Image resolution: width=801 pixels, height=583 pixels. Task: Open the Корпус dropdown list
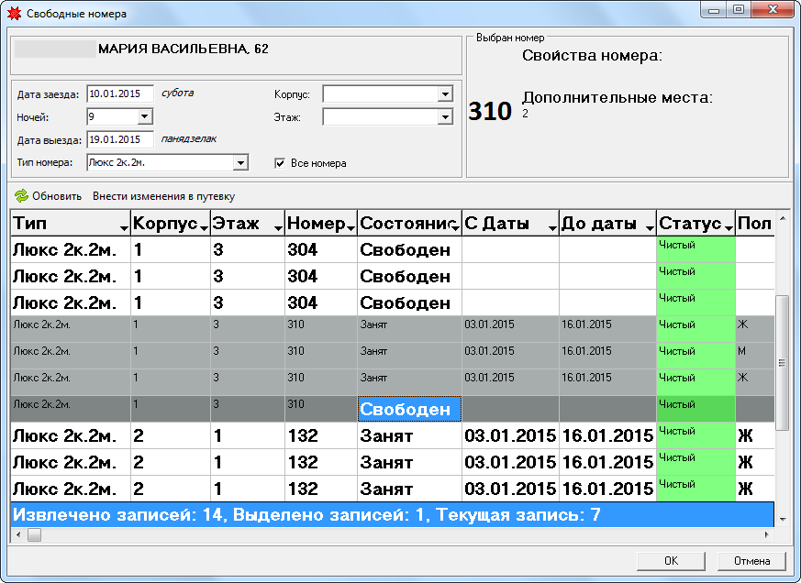pos(445,93)
